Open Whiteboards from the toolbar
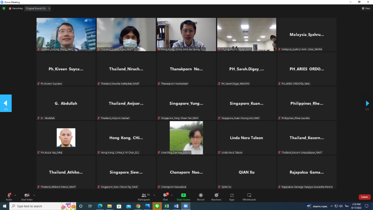The image size is (373, 210). pos(249,196)
